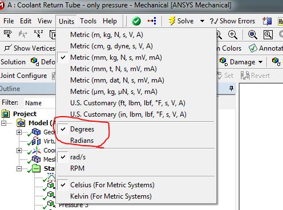This screenshot has width=283, height=210.
Task: Select Kelvin temperature unit
Action: pyautogui.click(x=136, y=196)
